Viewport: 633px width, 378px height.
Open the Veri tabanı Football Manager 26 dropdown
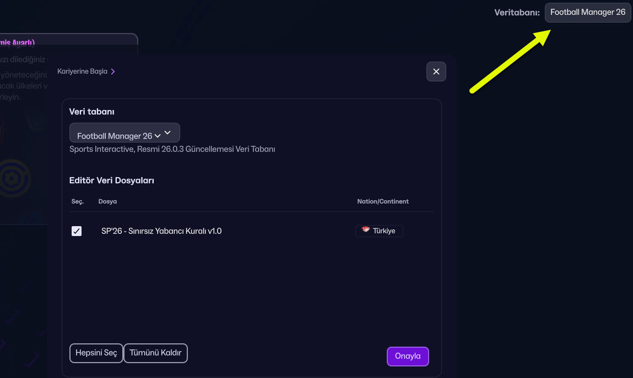coord(125,133)
